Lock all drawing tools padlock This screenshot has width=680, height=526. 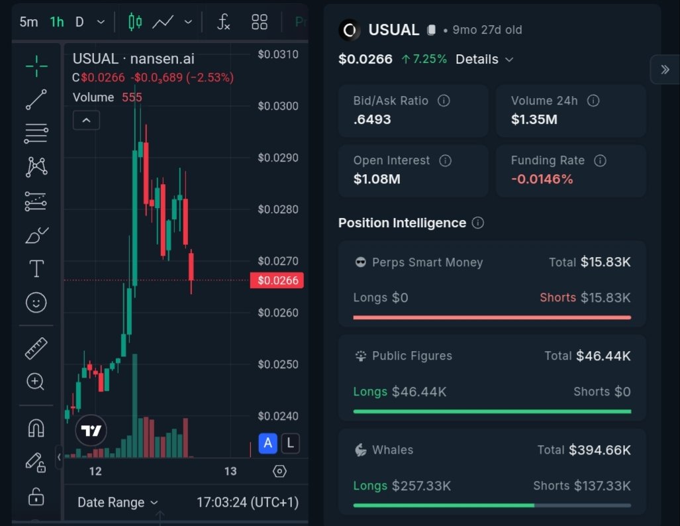coord(36,496)
